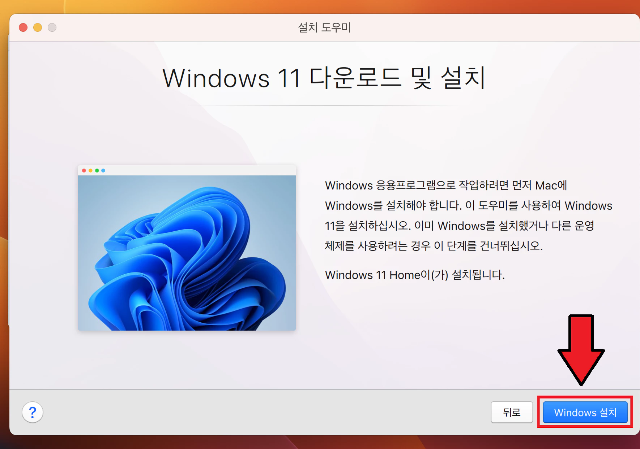Click the paragraph starting Windows 응용프로그램으로
Image resolution: width=640 pixels, height=449 pixels.
tap(469, 215)
